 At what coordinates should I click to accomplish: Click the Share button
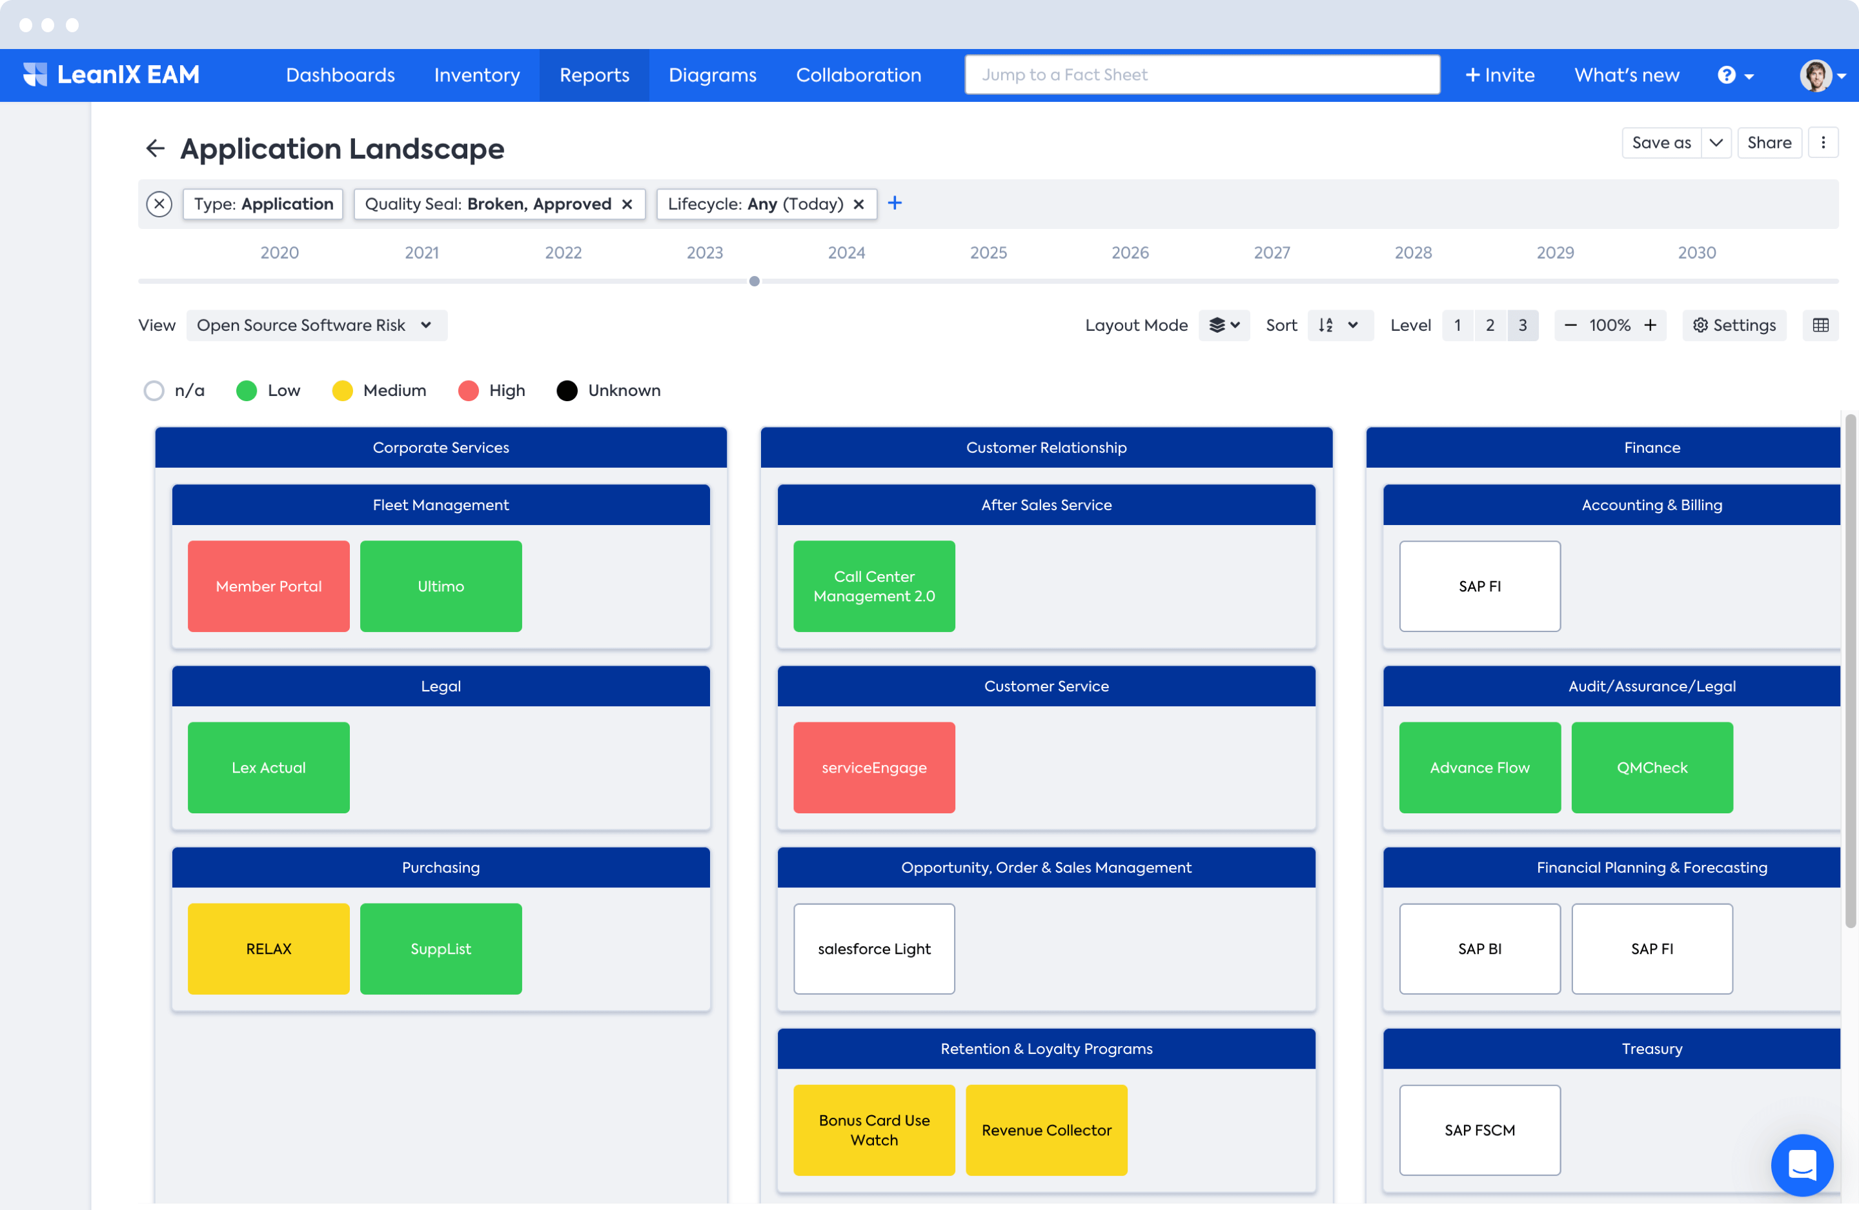pos(1769,143)
